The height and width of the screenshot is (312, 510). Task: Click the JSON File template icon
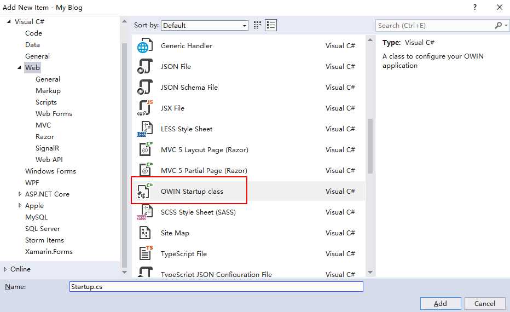pyautogui.click(x=145, y=66)
